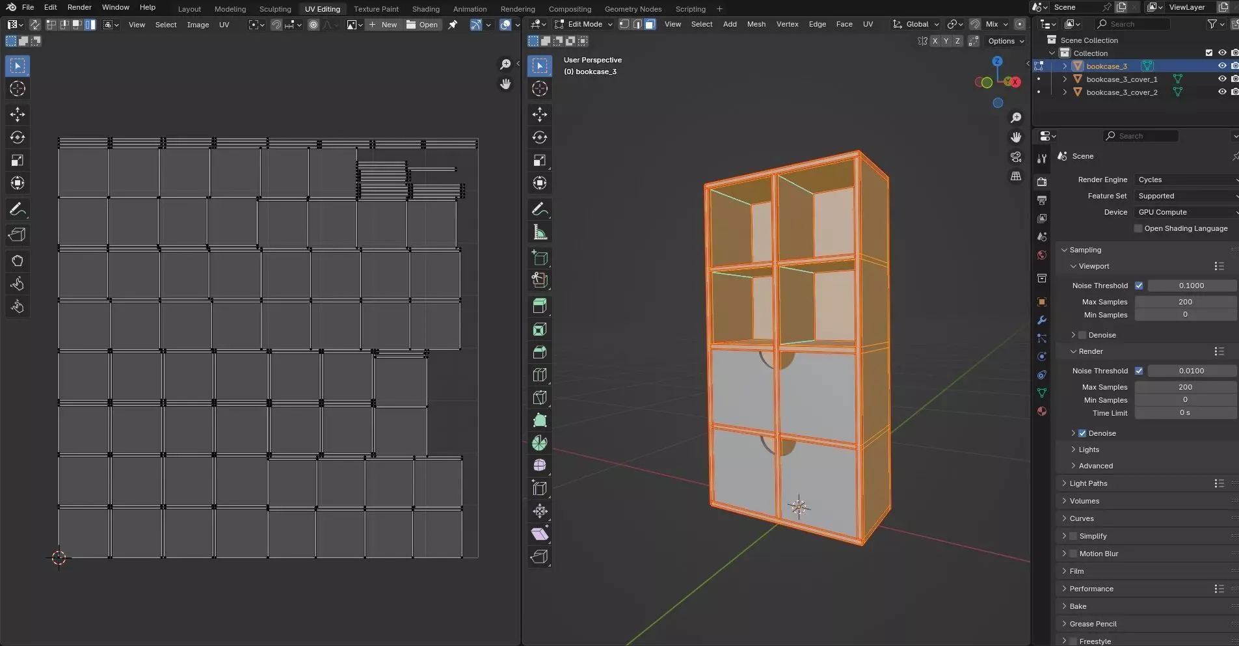Select the UV editor Annotate tool
This screenshot has width=1239, height=646.
18,209
